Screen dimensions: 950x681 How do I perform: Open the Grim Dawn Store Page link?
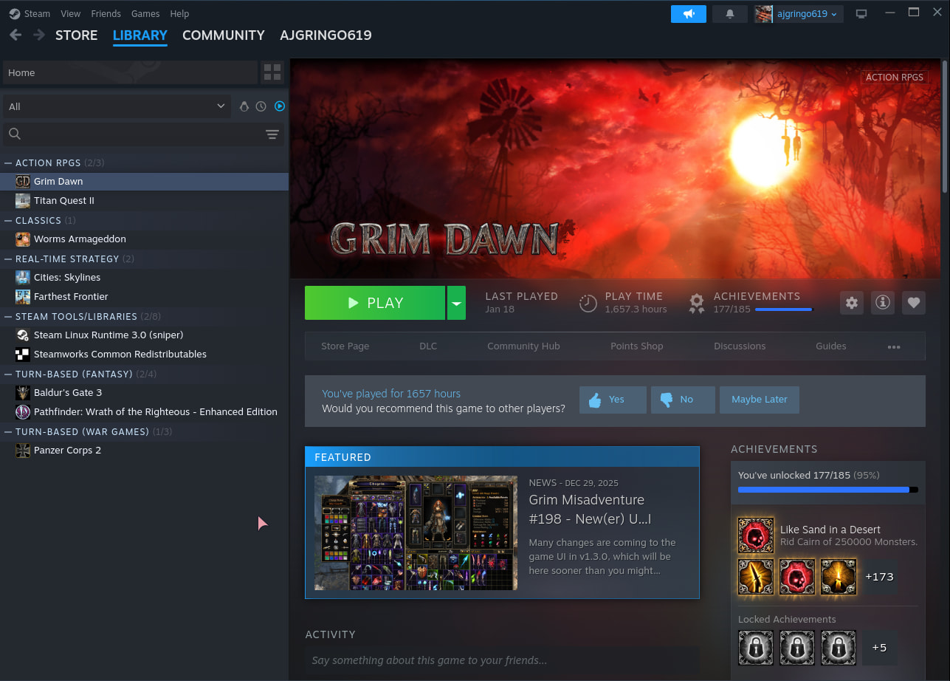click(x=345, y=346)
